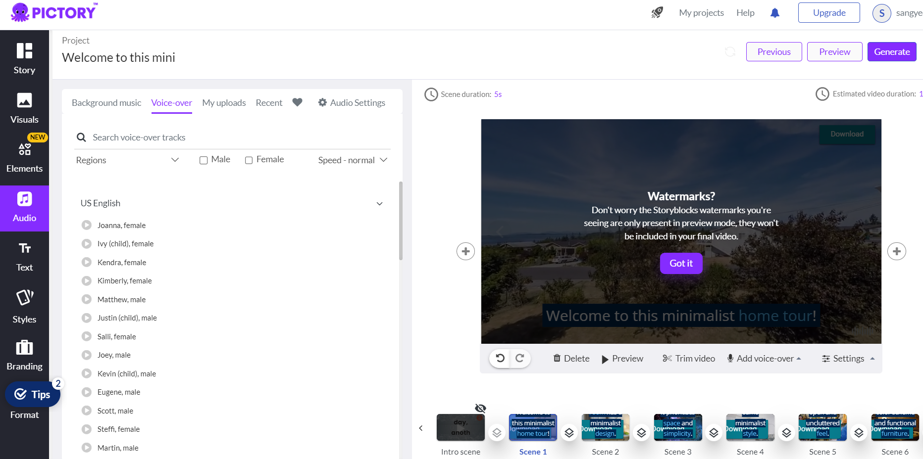Expand the scene Settings menu
923x459 pixels.
pos(848,359)
